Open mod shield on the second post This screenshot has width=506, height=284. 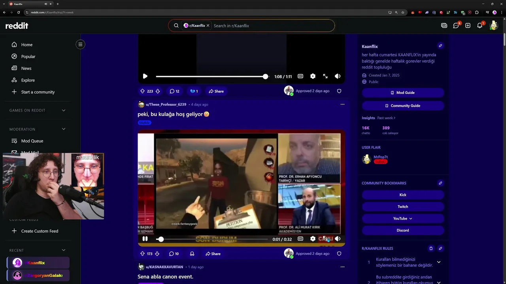point(339,253)
